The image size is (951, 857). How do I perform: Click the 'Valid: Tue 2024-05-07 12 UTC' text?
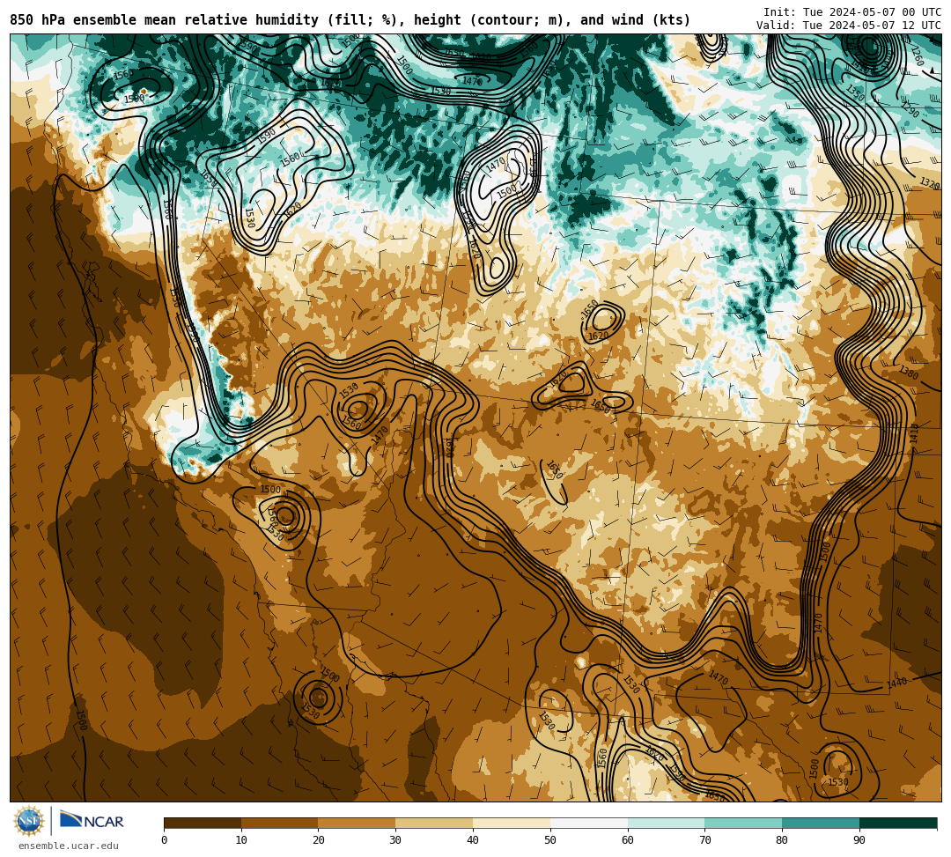[x=849, y=26]
